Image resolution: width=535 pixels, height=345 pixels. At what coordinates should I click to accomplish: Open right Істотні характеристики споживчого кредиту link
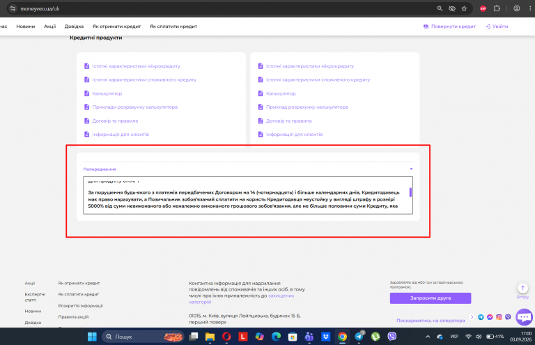pos(318,79)
